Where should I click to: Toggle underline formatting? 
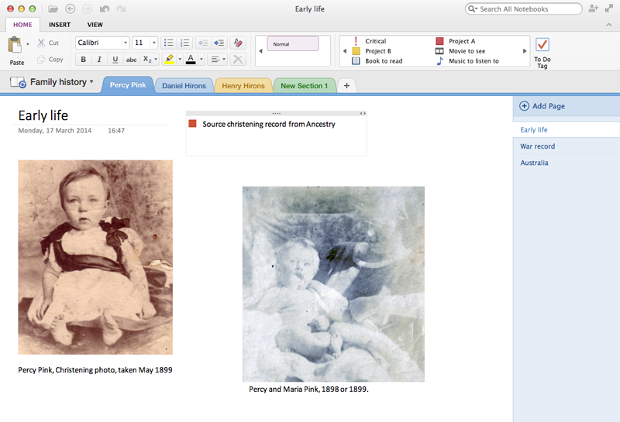tap(115, 60)
